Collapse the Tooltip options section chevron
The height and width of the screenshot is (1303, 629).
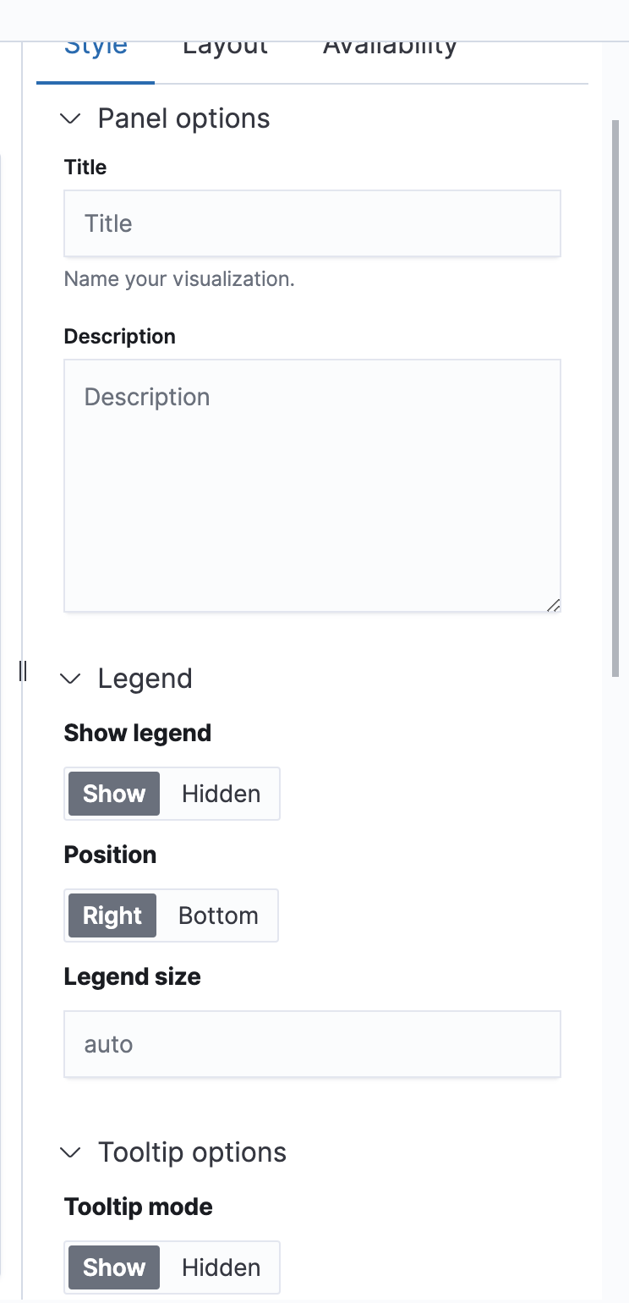[x=71, y=1152]
